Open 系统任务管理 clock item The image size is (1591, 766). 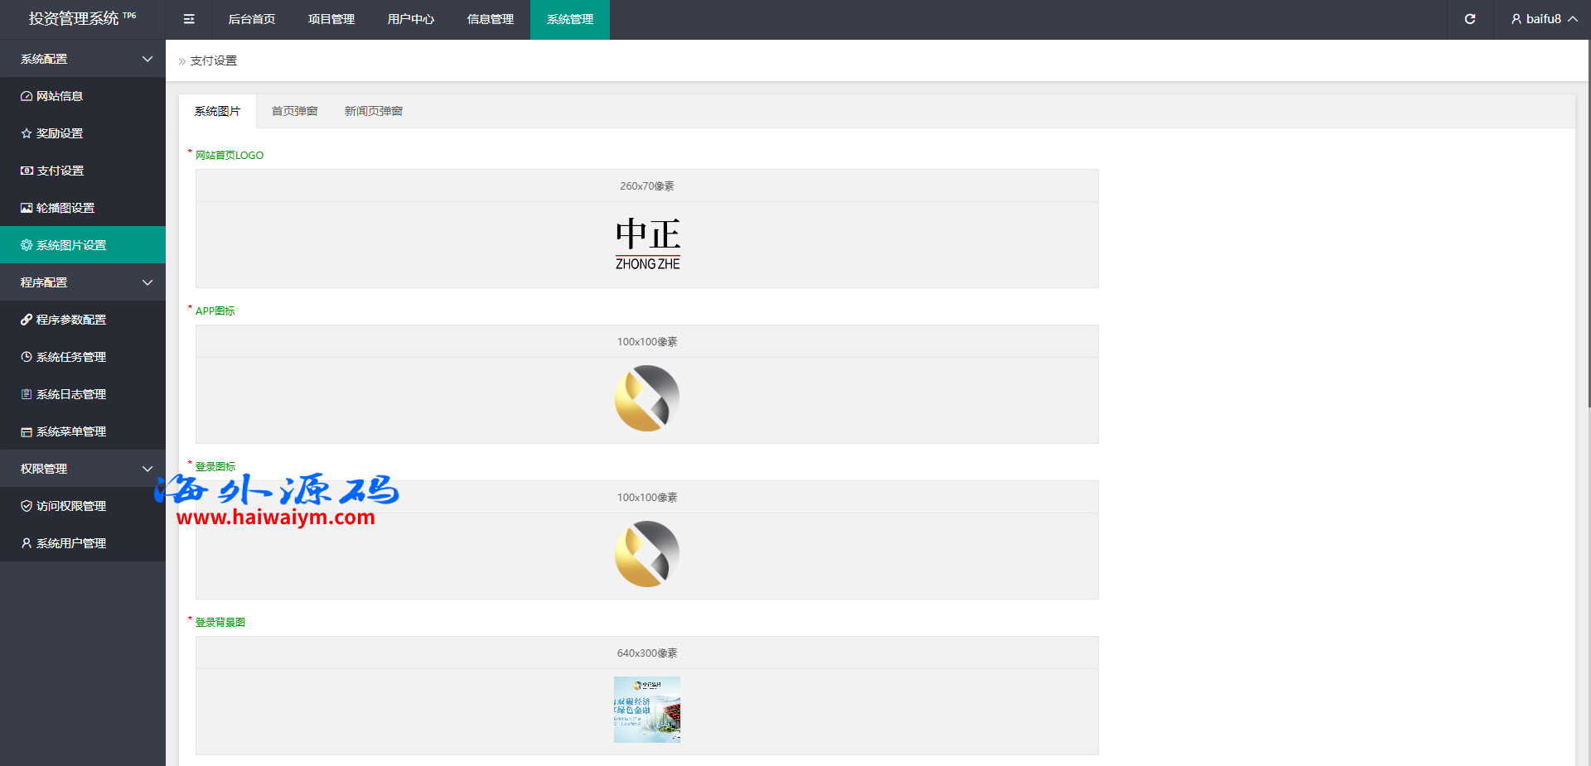coord(70,357)
